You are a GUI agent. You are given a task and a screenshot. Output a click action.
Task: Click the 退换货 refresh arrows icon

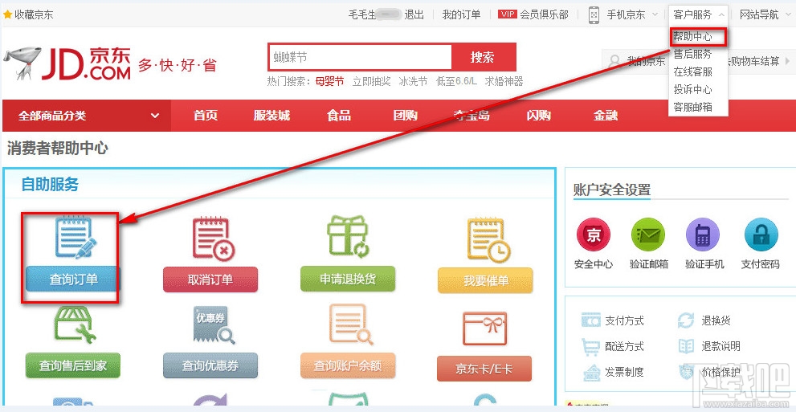point(686,320)
